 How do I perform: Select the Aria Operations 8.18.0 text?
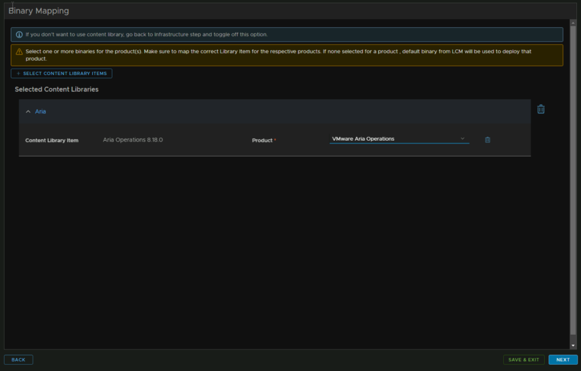pyautogui.click(x=133, y=140)
